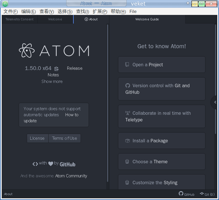219x200 pixels.
Task: Click the paint can icon in Customize the Styling
Action: 127,182
